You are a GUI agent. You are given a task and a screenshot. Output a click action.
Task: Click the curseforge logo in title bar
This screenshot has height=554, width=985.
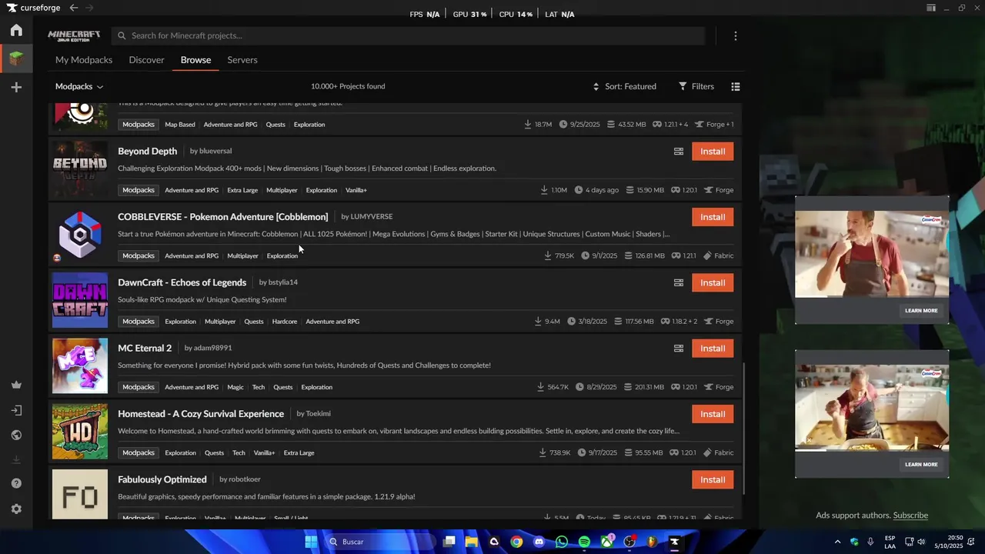(34, 8)
